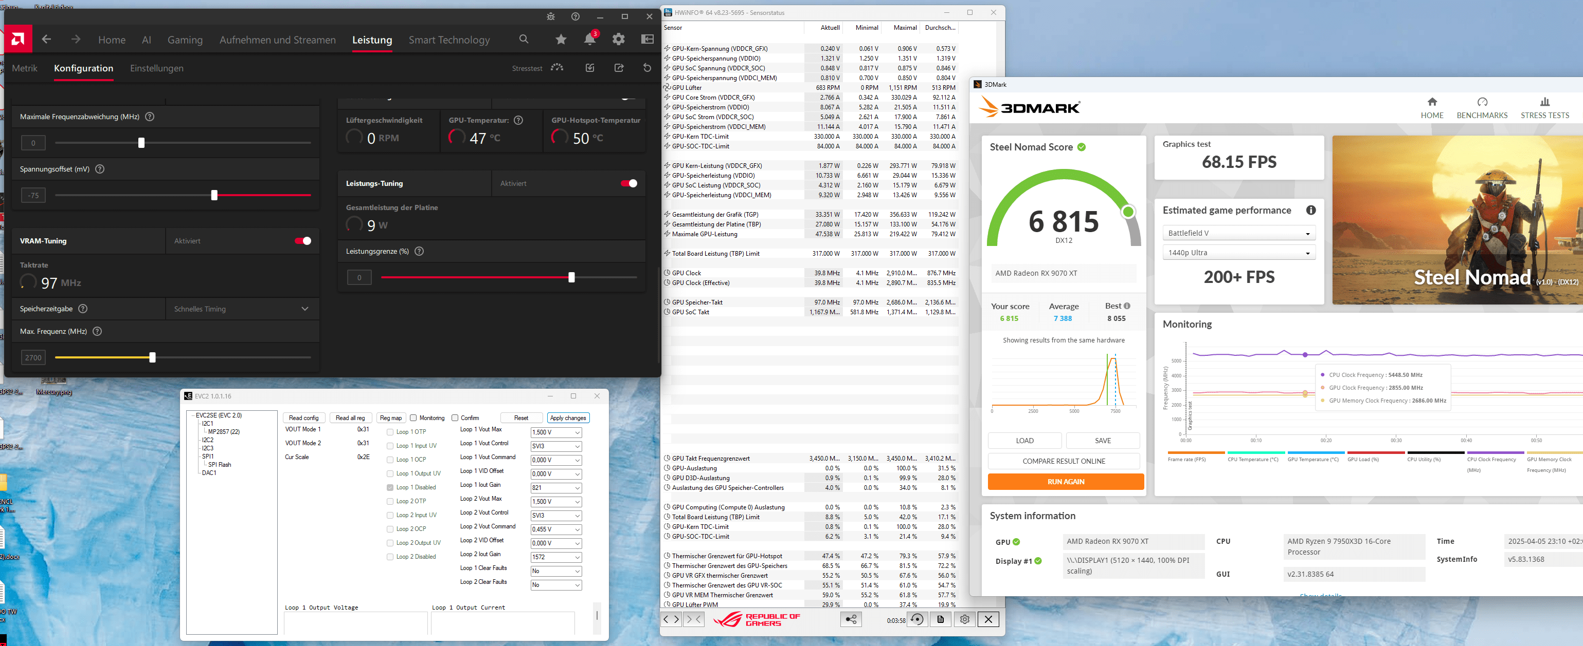Open Loop 2 Iout Gain 1572 dropdown
Image resolution: width=1583 pixels, height=646 pixels.
pyautogui.click(x=555, y=558)
